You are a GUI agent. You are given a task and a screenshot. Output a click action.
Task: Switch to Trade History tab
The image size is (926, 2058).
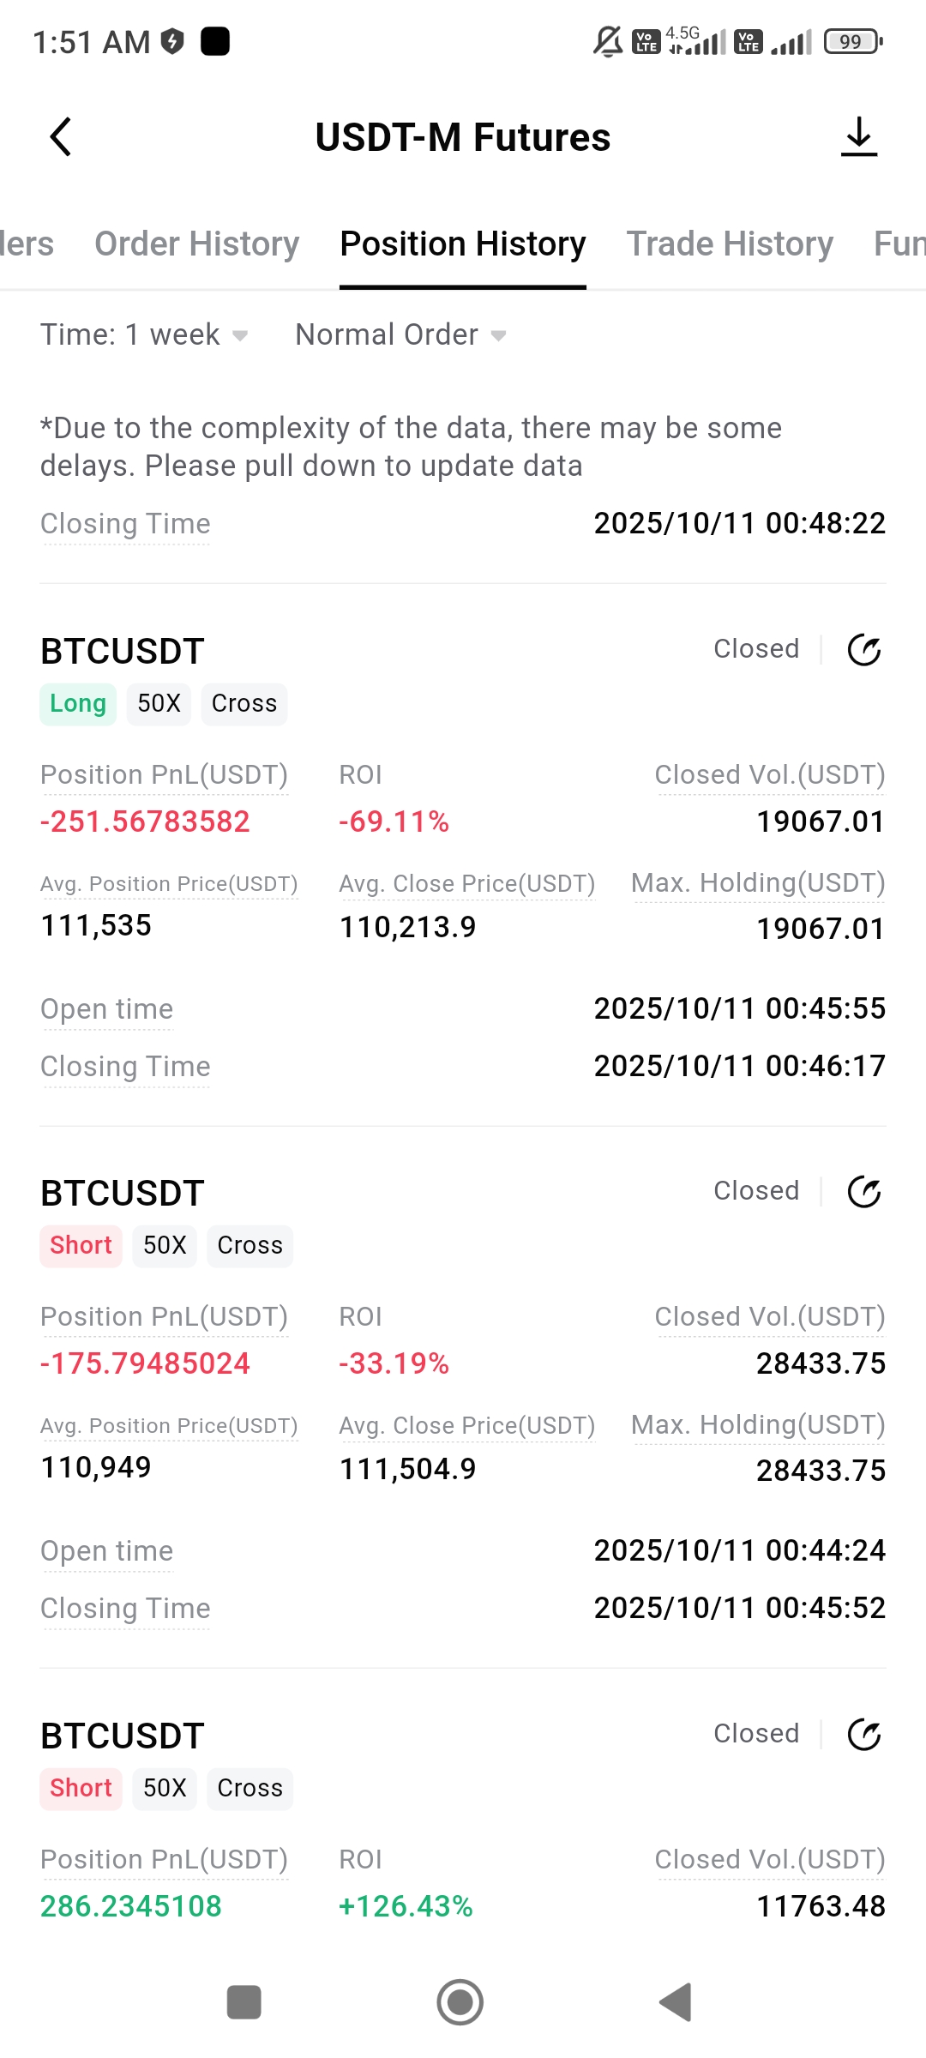point(730,244)
